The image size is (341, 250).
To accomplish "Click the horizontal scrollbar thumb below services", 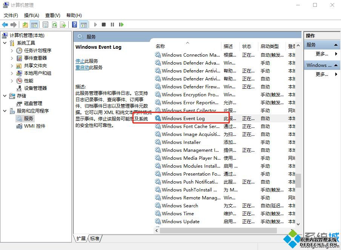I will click(218, 230).
